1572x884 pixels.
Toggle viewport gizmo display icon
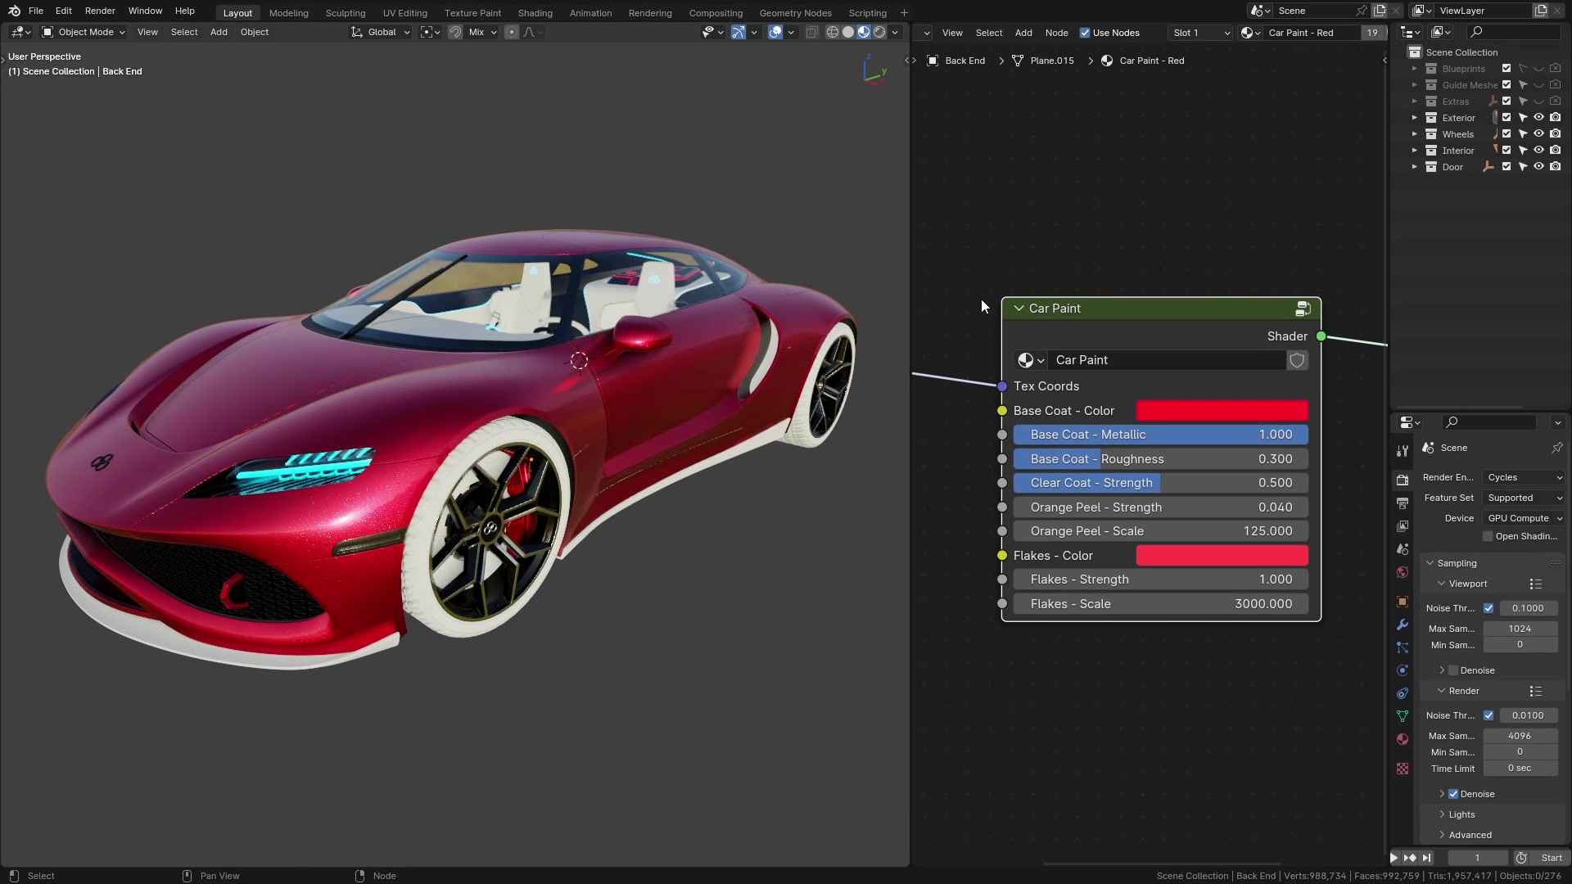click(x=738, y=32)
